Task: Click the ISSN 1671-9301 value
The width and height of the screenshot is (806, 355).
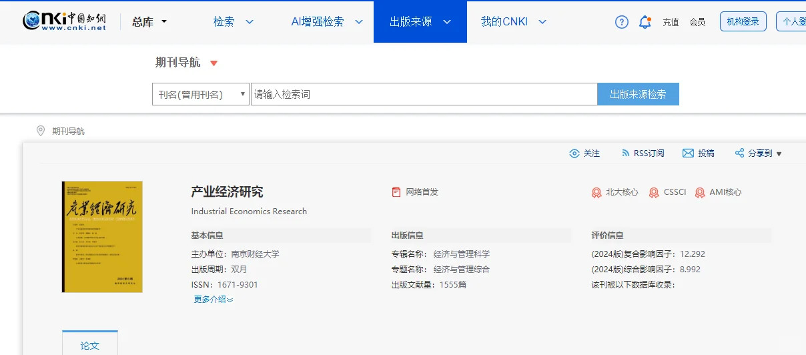Action: pyautogui.click(x=238, y=285)
